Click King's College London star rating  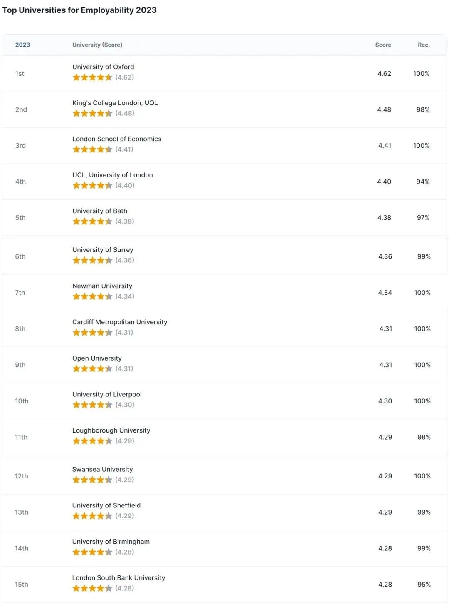(x=92, y=113)
